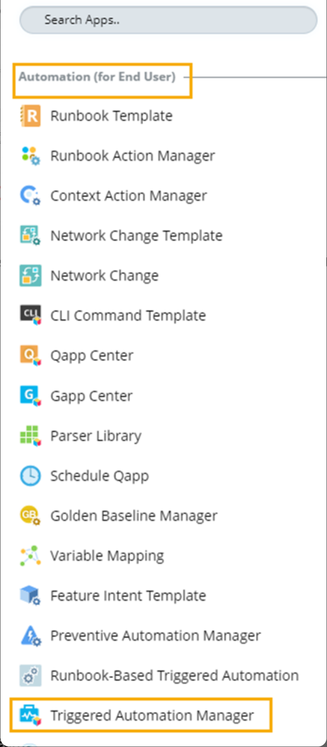The image size is (327, 747).
Task: Click the Context Action Manager icon
Action: pos(30,196)
